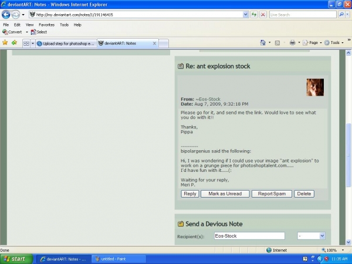
Task: Open the ~Eos-Stock sender profile link
Action: click(x=208, y=99)
